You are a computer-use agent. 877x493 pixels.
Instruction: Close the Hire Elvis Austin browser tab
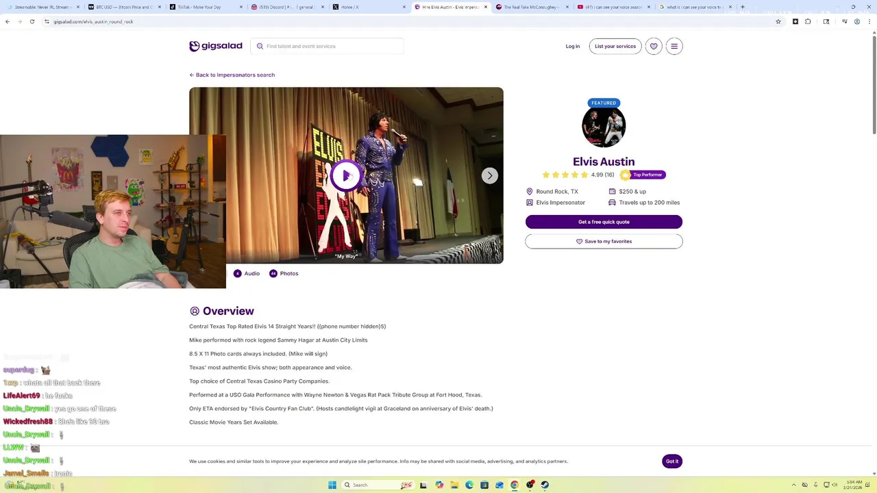click(486, 7)
